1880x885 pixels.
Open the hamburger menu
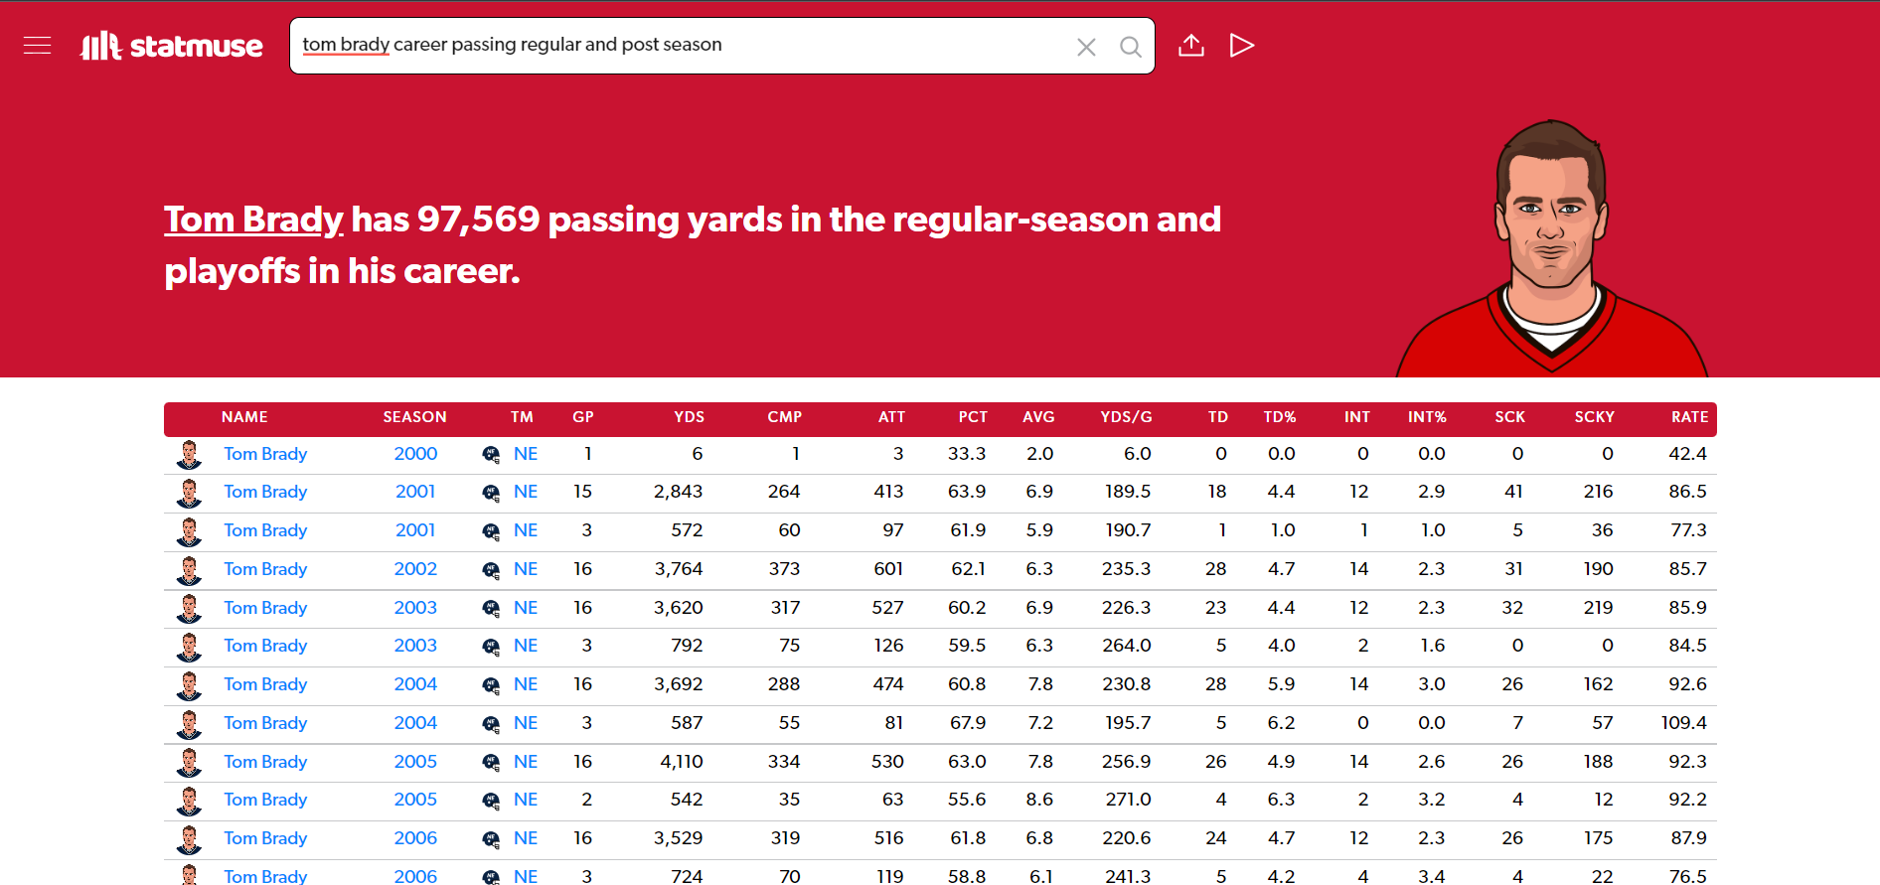[x=37, y=46]
